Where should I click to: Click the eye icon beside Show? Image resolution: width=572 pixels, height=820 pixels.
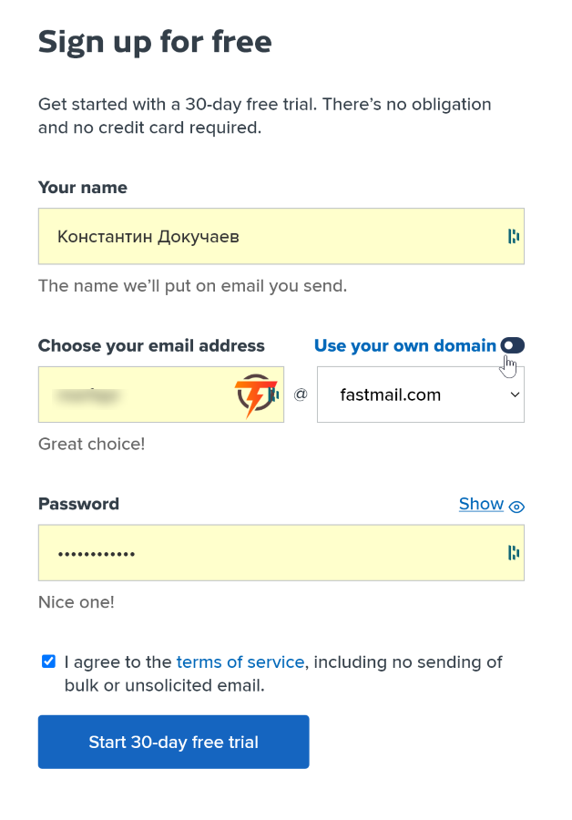[516, 507]
